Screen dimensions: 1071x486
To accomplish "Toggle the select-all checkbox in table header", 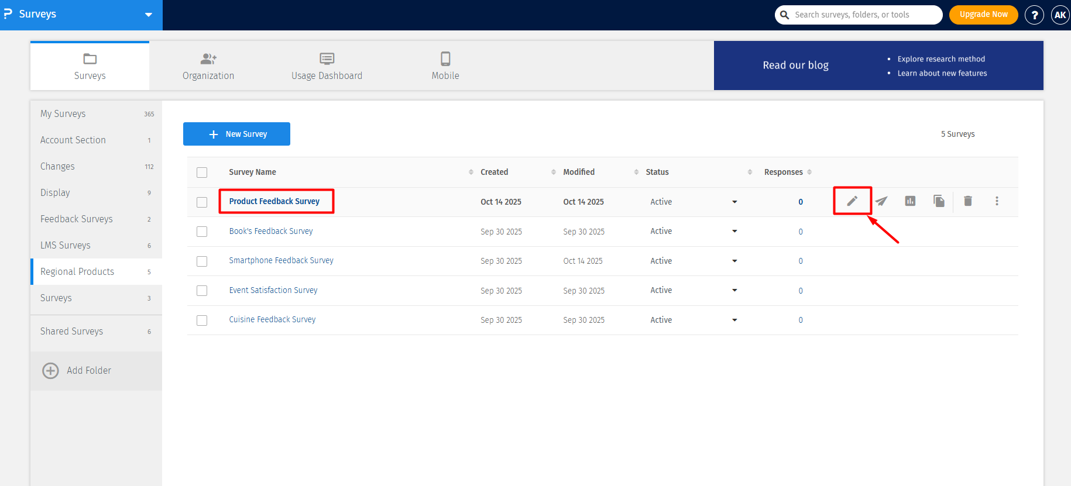I will point(202,173).
